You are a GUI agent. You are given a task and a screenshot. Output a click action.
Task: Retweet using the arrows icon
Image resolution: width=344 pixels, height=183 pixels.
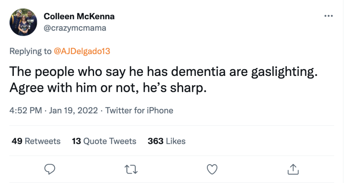(131, 169)
